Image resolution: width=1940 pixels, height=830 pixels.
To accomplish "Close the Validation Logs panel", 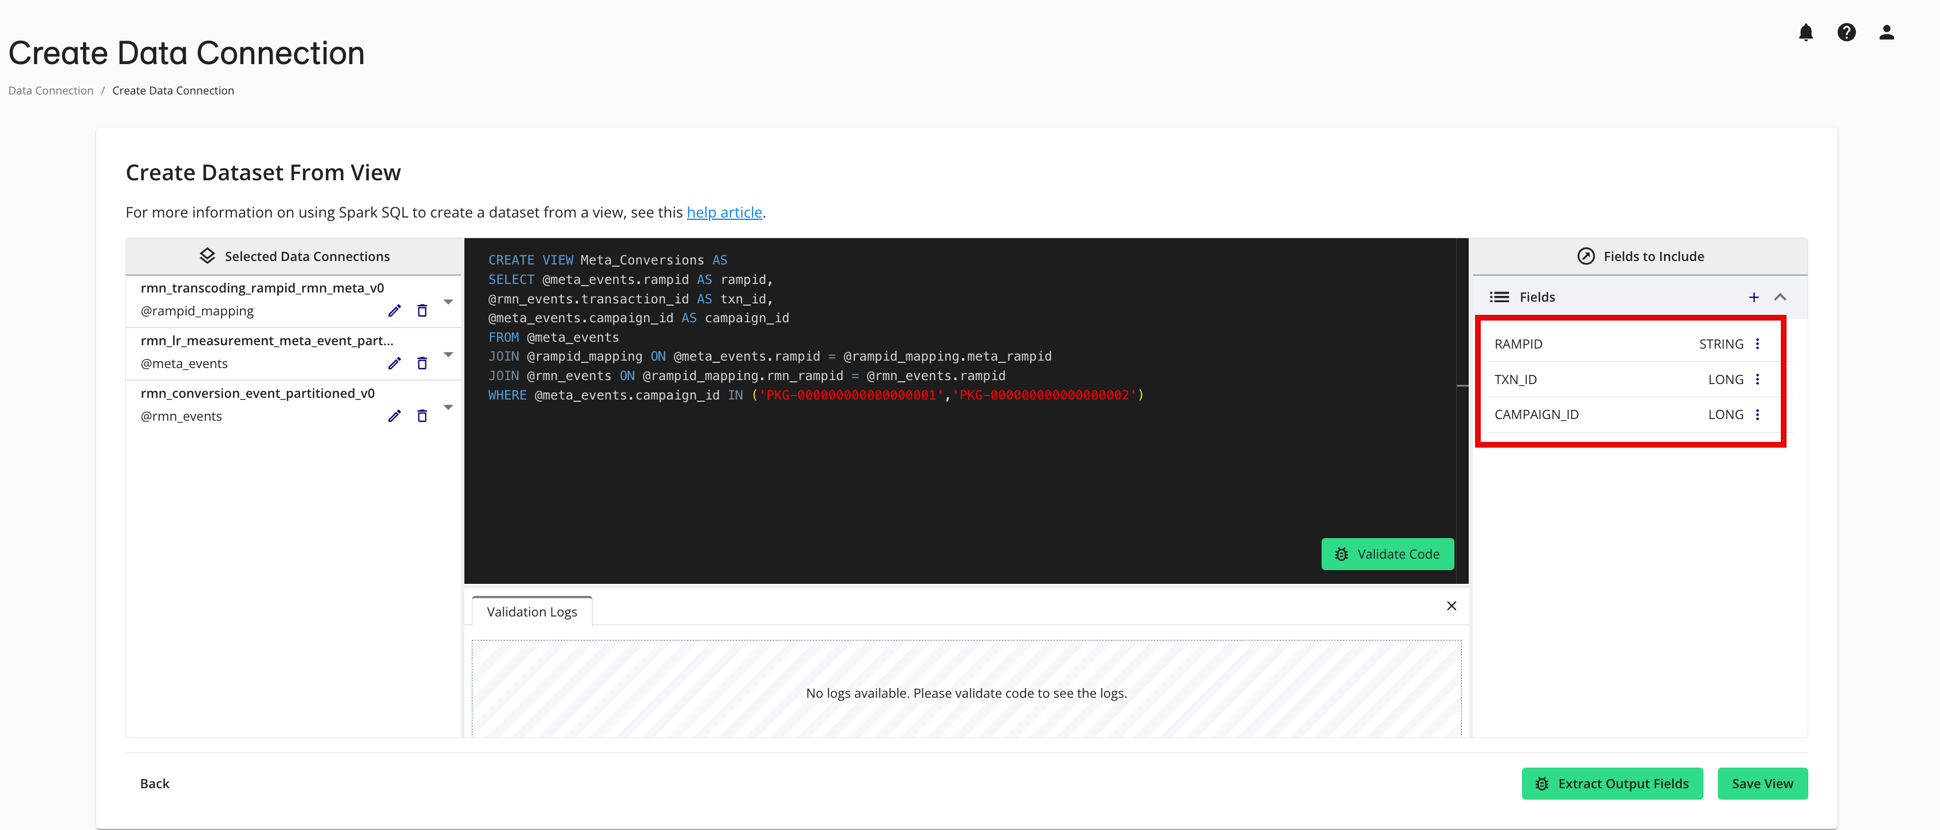I will 1451,606.
